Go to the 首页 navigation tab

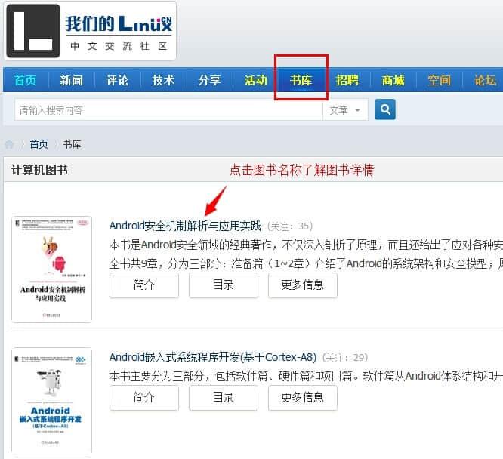(26, 80)
